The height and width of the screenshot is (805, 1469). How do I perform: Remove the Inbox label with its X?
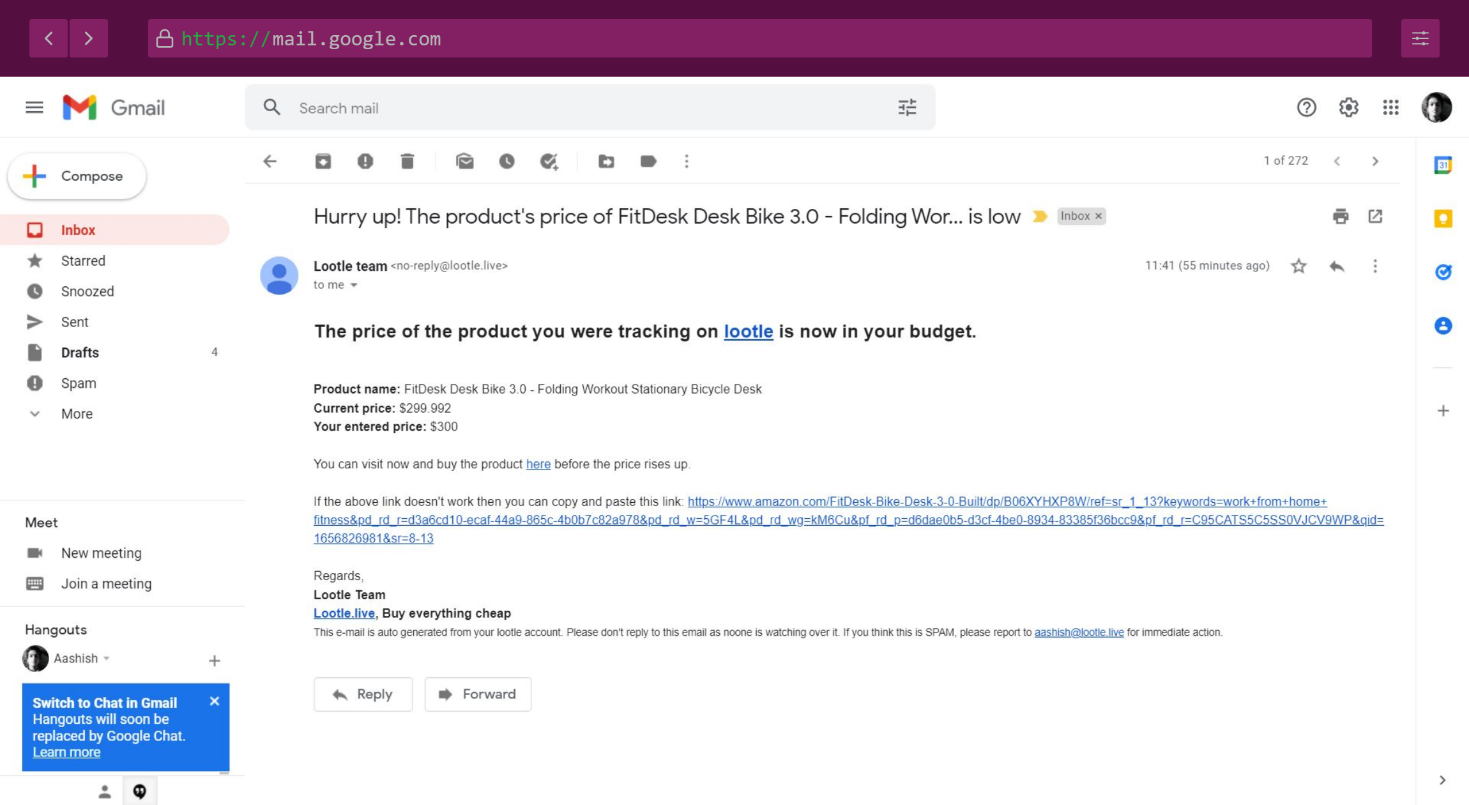[x=1099, y=217]
